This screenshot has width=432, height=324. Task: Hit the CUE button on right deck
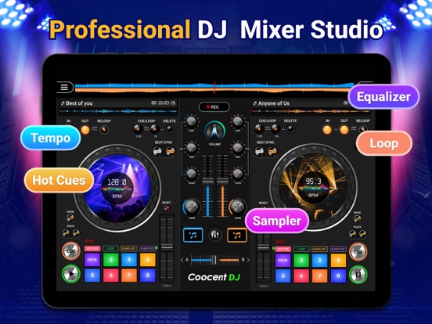click(358, 251)
